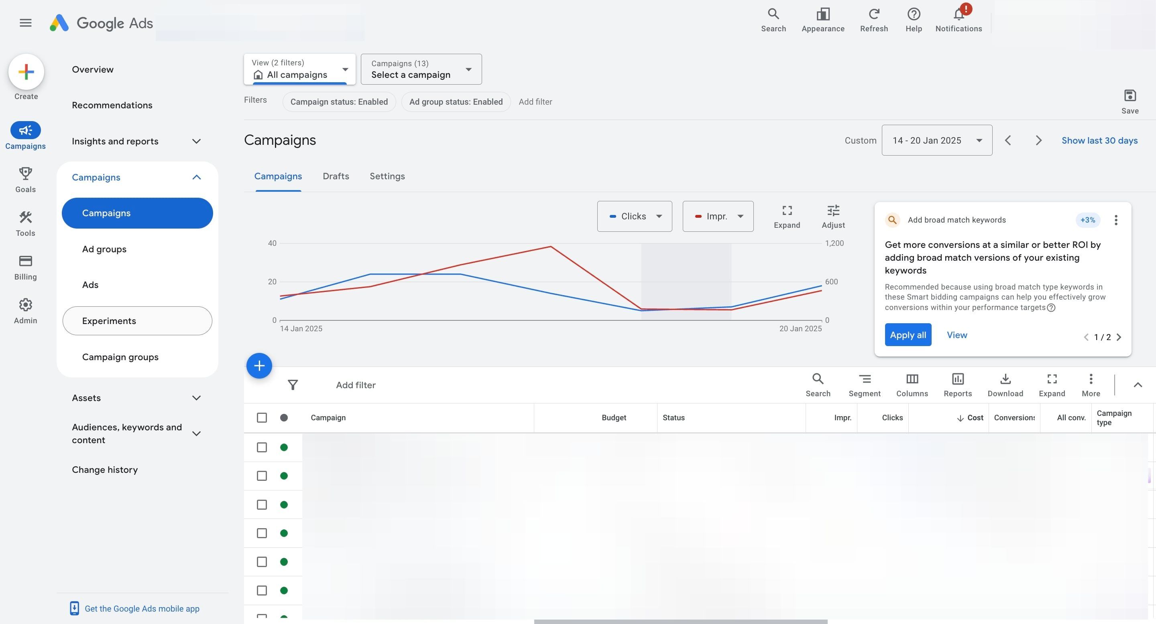Screen dimensions: 1156x624
Task: Open Tools from the left rail
Action: pyautogui.click(x=26, y=224)
